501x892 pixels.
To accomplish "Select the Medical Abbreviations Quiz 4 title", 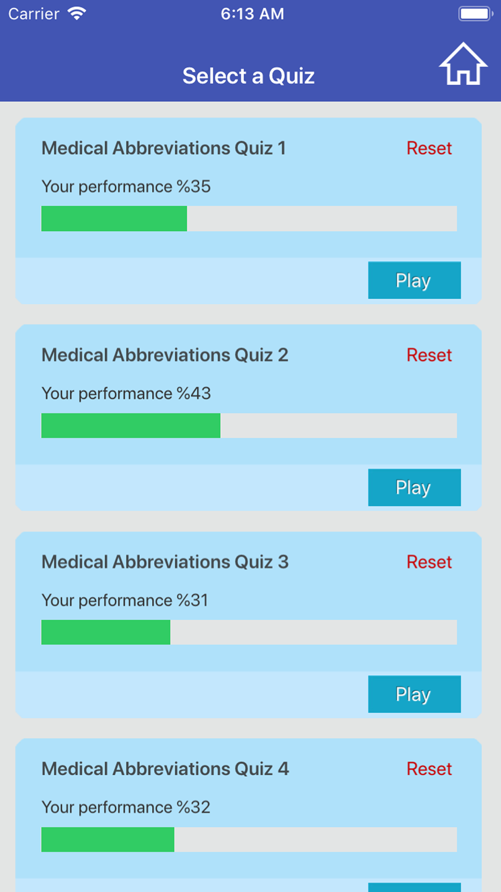I will [x=165, y=769].
